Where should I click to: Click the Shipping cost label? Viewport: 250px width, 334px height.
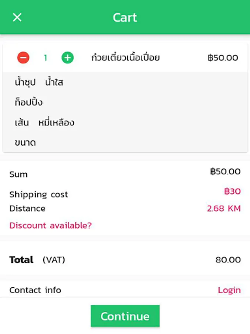39,194
